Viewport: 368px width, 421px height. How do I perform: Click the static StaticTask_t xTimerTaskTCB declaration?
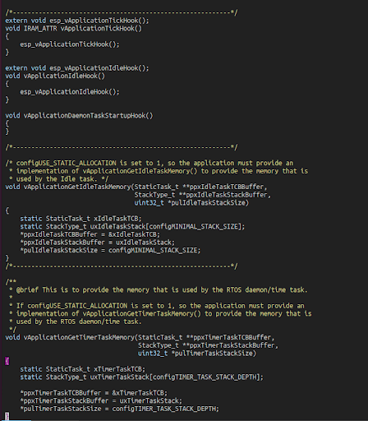[x=83, y=369]
